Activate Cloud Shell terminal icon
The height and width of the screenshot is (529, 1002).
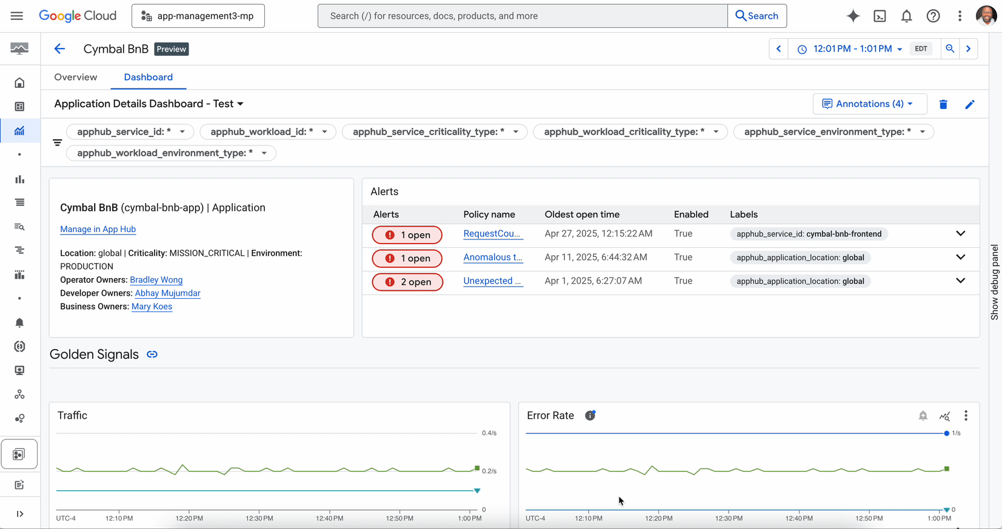(x=880, y=16)
